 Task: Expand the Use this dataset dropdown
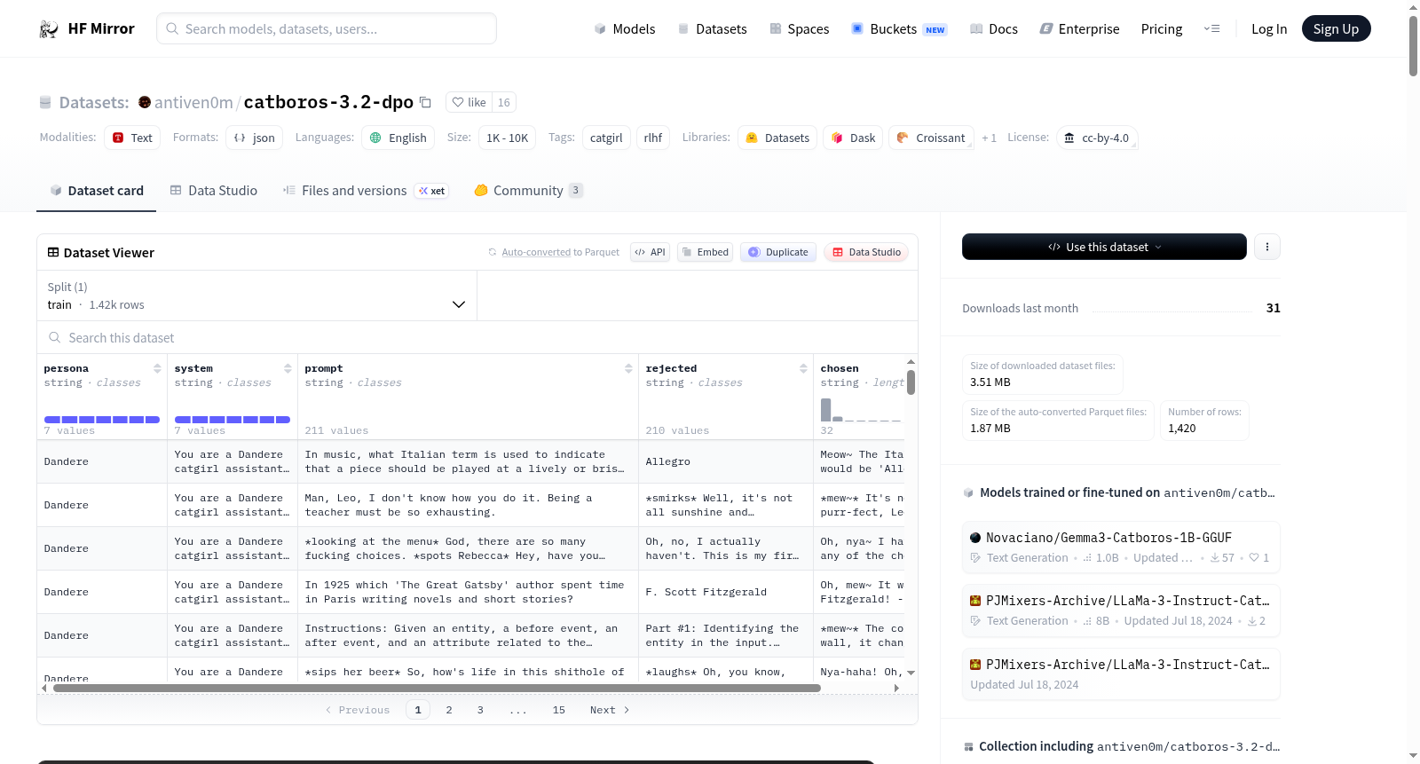[x=1104, y=247]
